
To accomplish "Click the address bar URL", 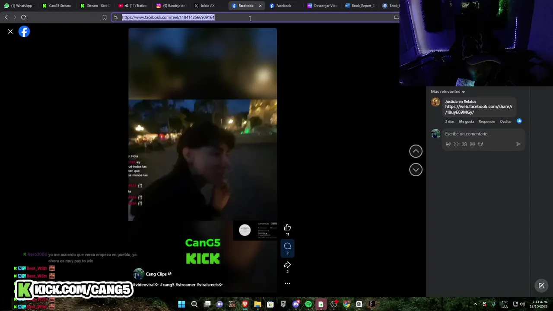I will 168,17.
